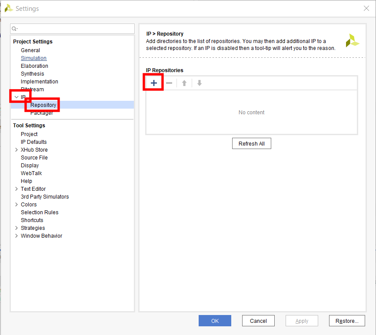Image resolution: width=376 pixels, height=335 pixels.
Task: Select Colors settings item
Action: click(29, 204)
